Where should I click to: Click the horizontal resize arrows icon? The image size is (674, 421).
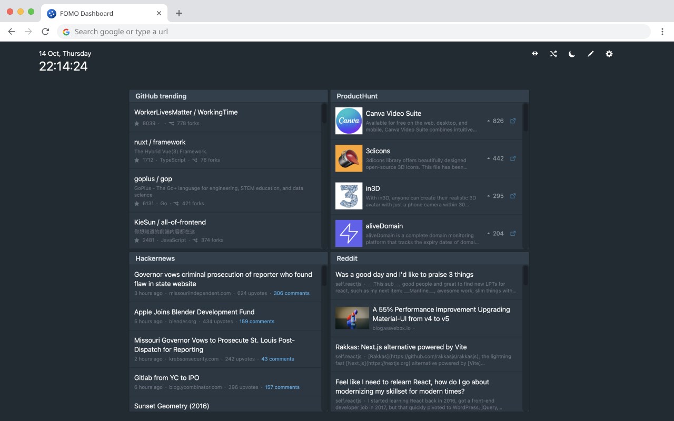535,54
